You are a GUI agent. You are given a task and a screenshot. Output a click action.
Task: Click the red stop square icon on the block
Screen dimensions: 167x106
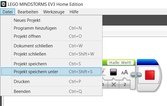click(x=150, y=75)
